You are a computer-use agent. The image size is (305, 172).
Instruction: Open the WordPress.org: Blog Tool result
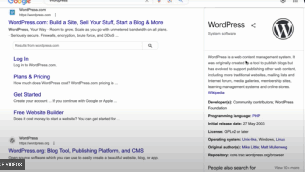click(76, 151)
